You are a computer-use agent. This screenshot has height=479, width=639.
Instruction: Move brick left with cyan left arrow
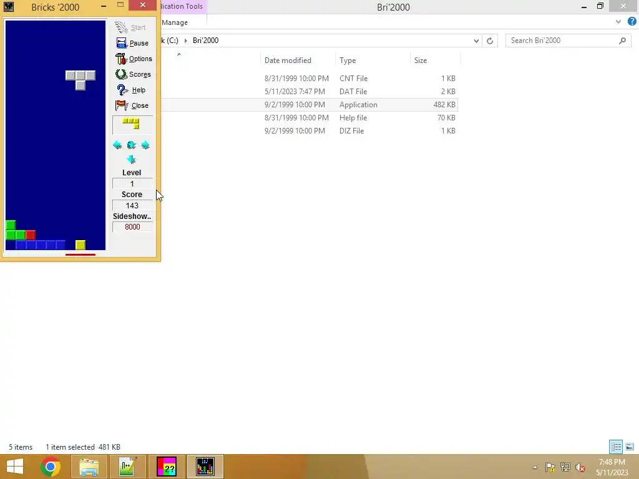pyautogui.click(x=117, y=145)
